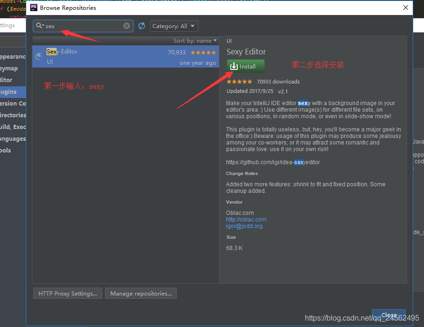Select the Sexy Editor plugin row
The image size is (424, 327).
126,56
